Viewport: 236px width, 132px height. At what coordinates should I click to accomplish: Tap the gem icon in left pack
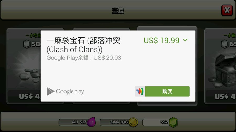(27, 44)
